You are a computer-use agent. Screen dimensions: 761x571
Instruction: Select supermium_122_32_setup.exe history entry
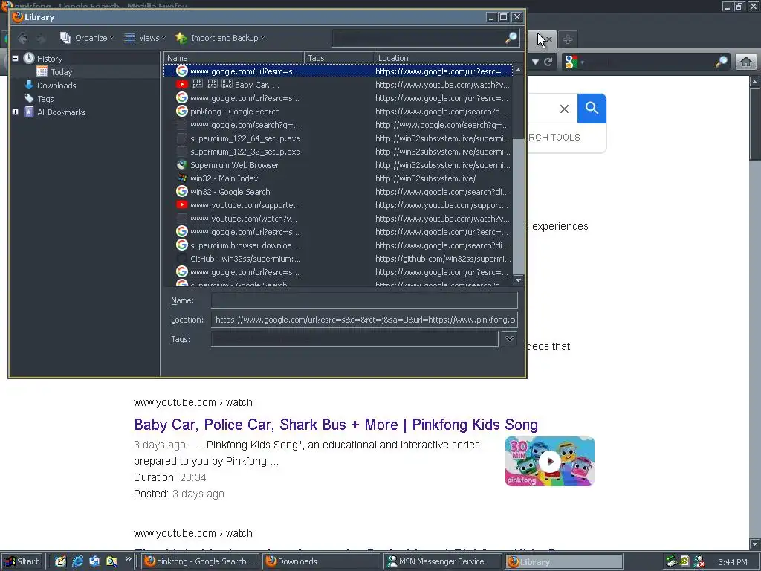click(x=338, y=152)
